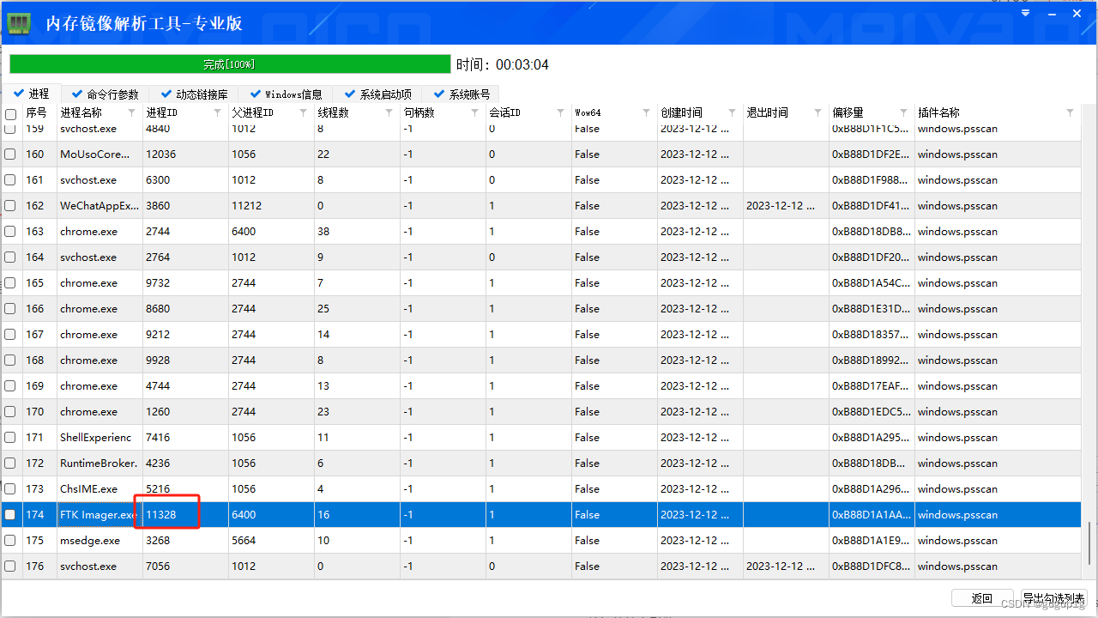
Task: Select process ID cell 12036
Action: pos(186,154)
